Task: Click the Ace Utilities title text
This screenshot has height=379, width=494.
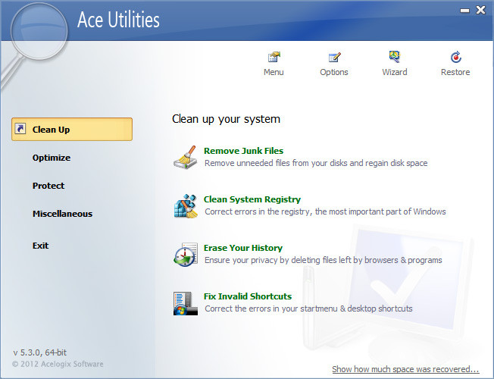Action: [x=118, y=20]
